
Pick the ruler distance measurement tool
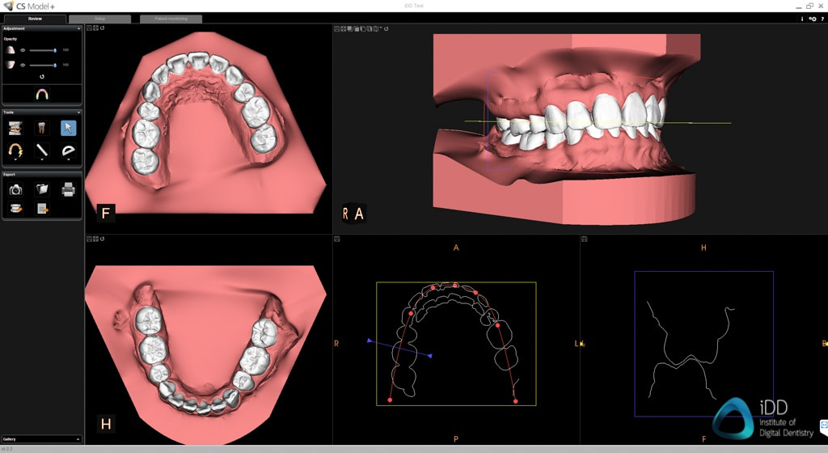tap(42, 150)
